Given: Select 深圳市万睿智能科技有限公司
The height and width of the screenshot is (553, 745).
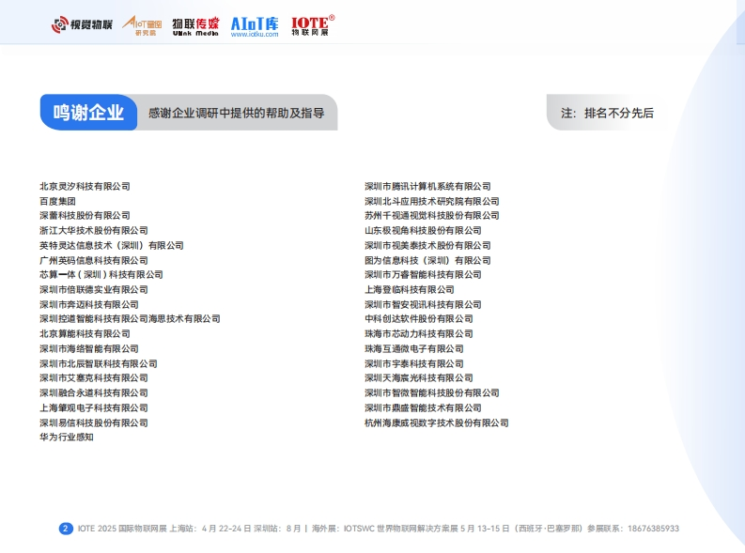Looking at the screenshot, I should tap(423, 275).
